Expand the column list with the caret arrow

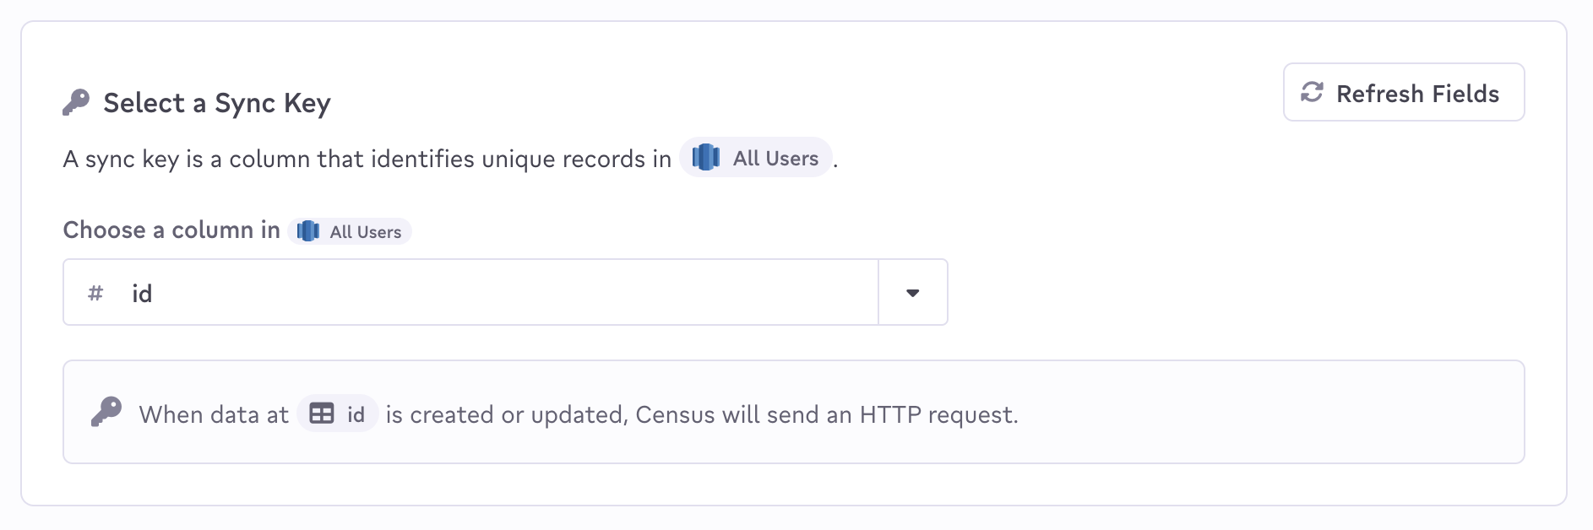(x=912, y=293)
